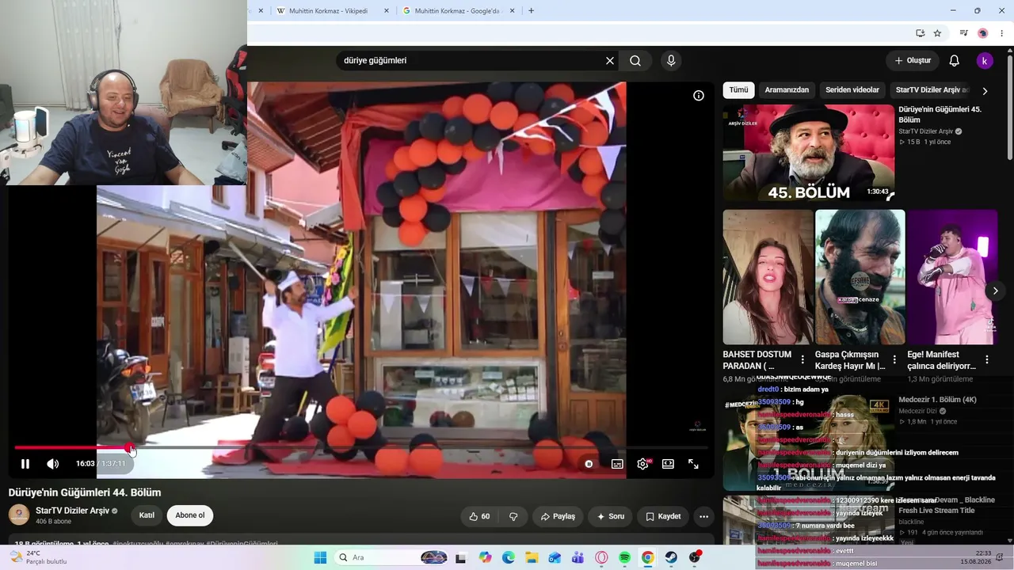The image size is (1014, 570).
Task: Click the taskbar Ara search box
Action: pyautogui.click(x=391, y=557)
